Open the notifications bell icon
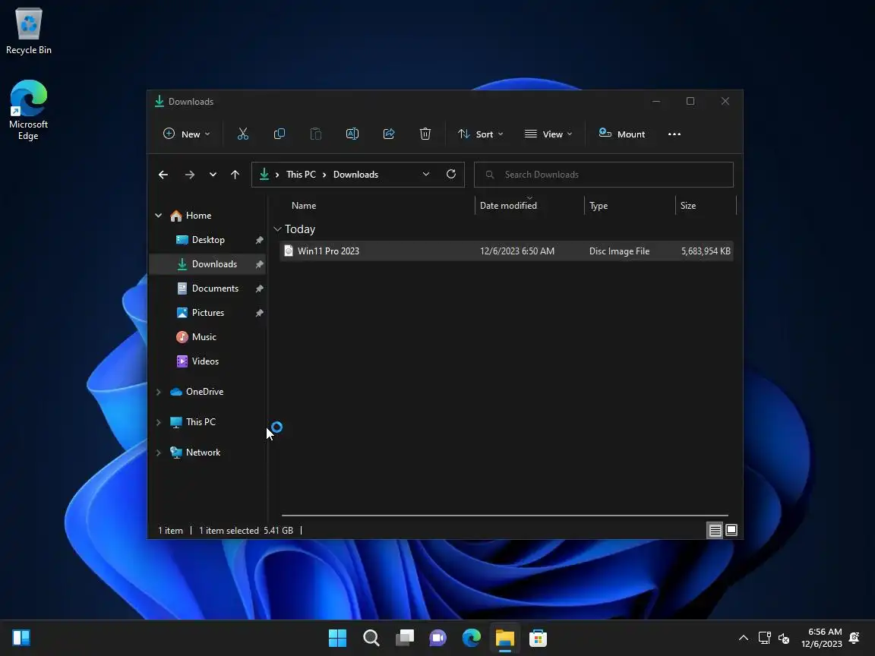 point(854,638)
